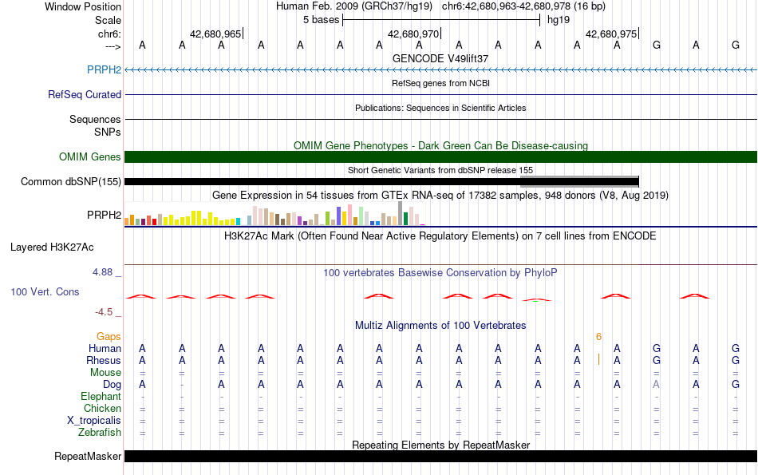Open the Common dbSNP(155) track label
This screenshot has height=475, width=758.
click(x=71, y=181)
